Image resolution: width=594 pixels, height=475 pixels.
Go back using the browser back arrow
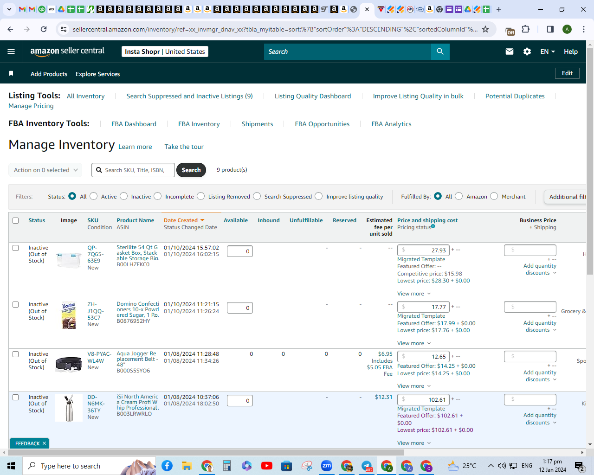click(10, 29)
